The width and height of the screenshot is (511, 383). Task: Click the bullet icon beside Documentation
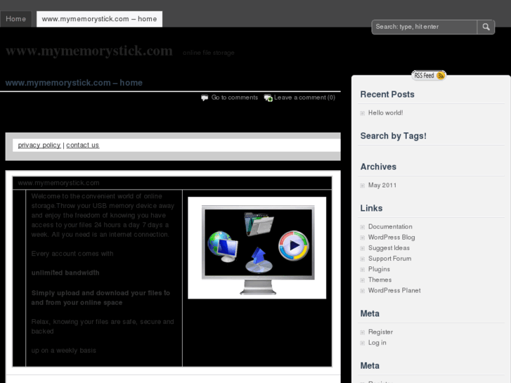(363, 227)
